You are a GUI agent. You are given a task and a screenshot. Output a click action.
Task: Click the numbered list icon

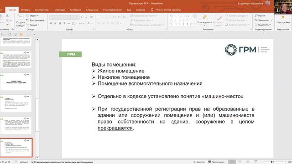tap(107, 17)
